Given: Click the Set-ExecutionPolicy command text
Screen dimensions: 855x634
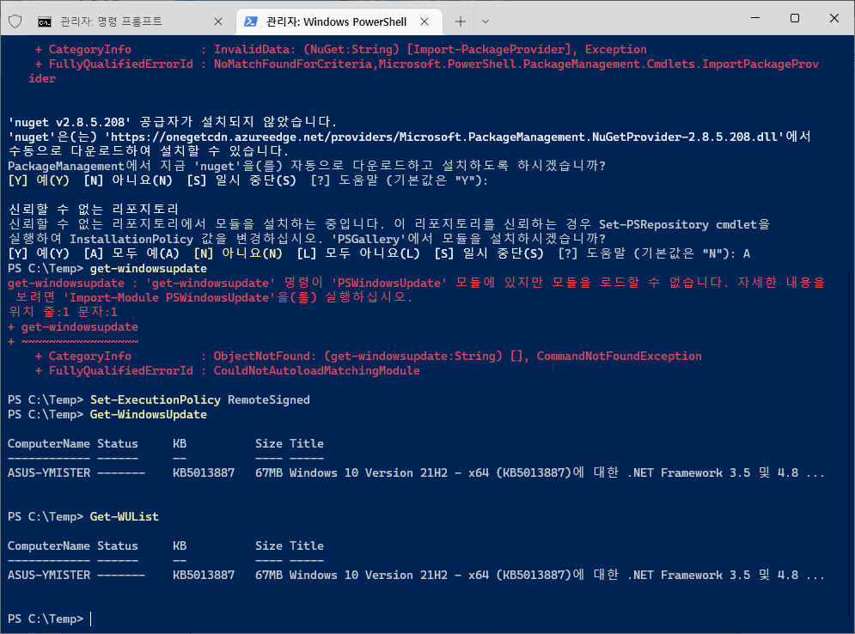Looking at the screenshot, I should pos(156,399).
